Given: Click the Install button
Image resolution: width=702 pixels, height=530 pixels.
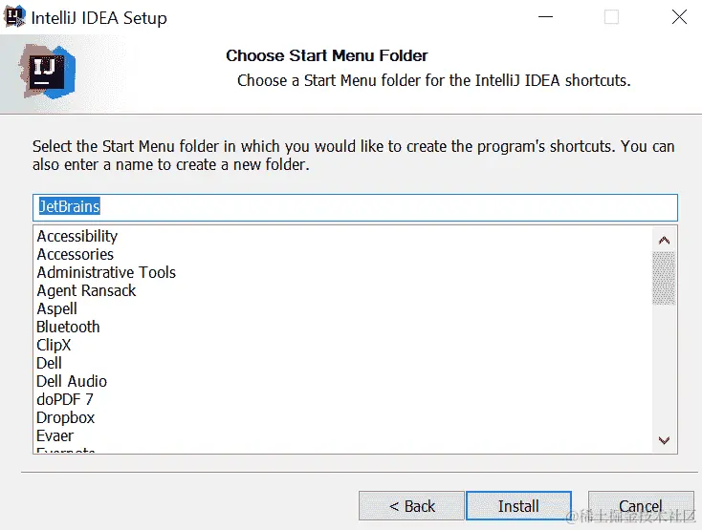Looking at the screenshot, I should click(x=518, y=506).
